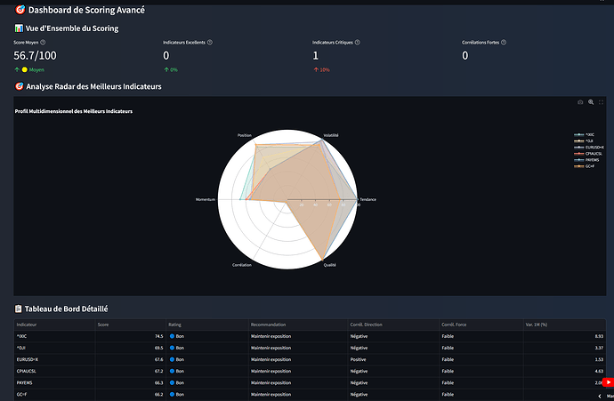Image resolution: width=614 pixels, height=401 pixels.
Task: Toggle ^IXIC trace in radar legend
Action: point(591,134)
